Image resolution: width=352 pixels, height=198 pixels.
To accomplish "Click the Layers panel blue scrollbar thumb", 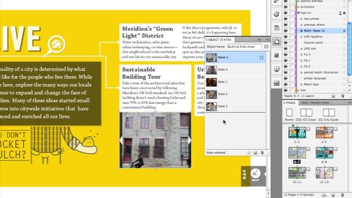I will [x=350, y=48].
